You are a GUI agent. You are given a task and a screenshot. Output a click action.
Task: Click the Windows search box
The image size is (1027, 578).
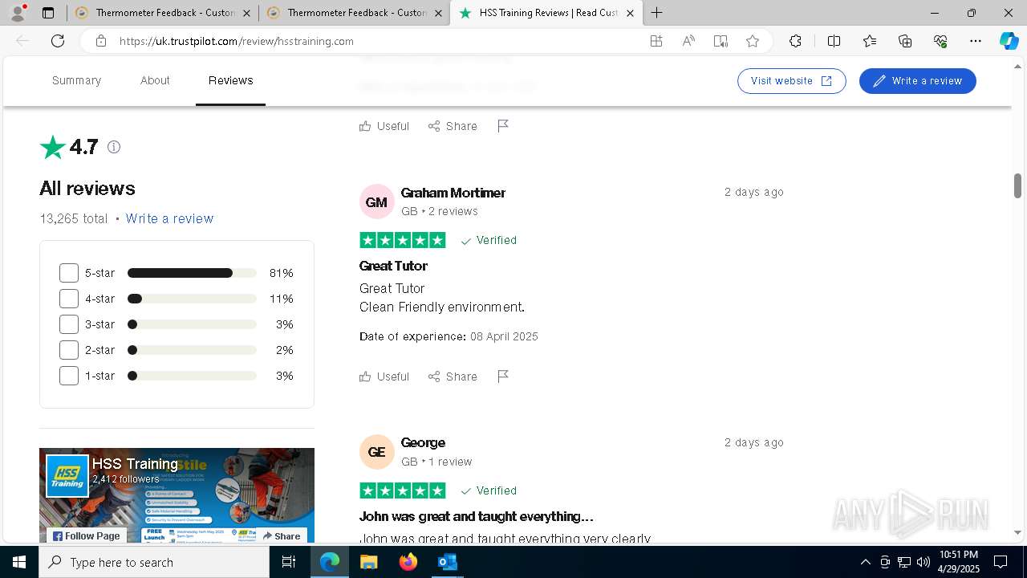click(x=154, y=562)
